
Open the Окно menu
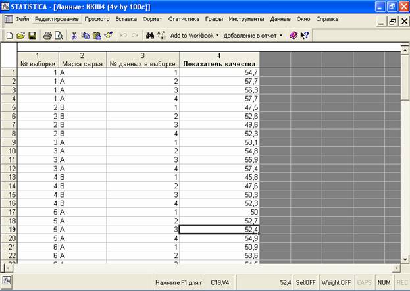point(303,19)
